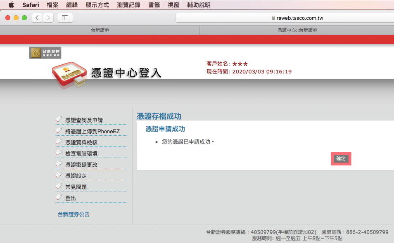
Task: Click the RAWEB certificate logo
Action: click(69, 74)
